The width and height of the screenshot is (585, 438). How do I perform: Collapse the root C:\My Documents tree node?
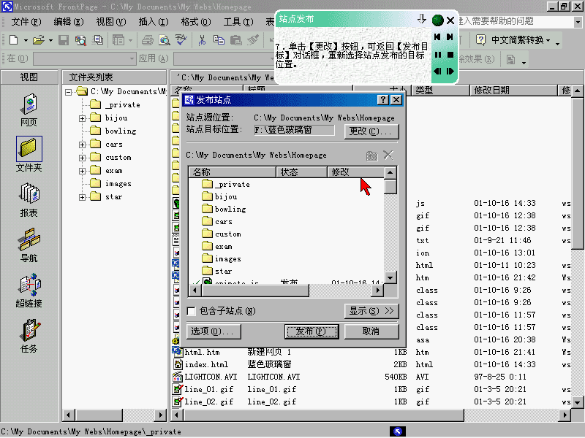tap(69, 92)
